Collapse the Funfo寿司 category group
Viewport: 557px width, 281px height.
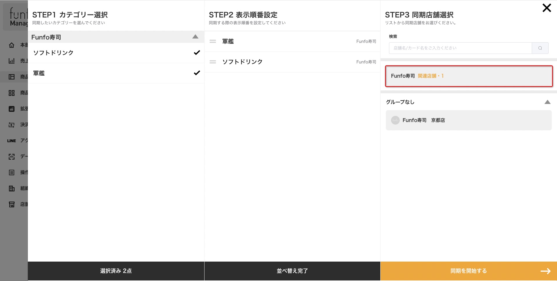(196, 37)
